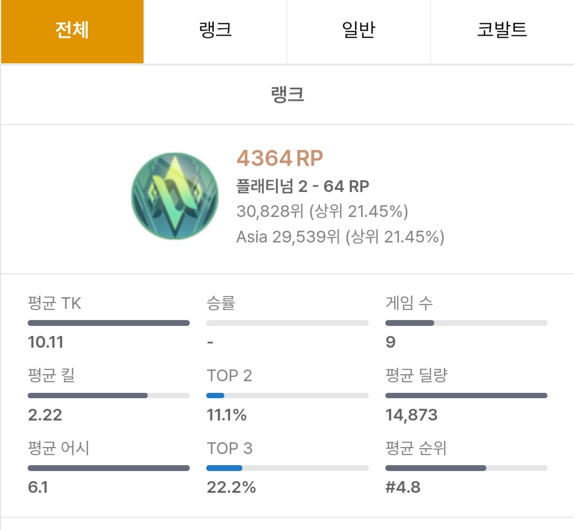Click the 14,873 average damage value

point(411,415)
